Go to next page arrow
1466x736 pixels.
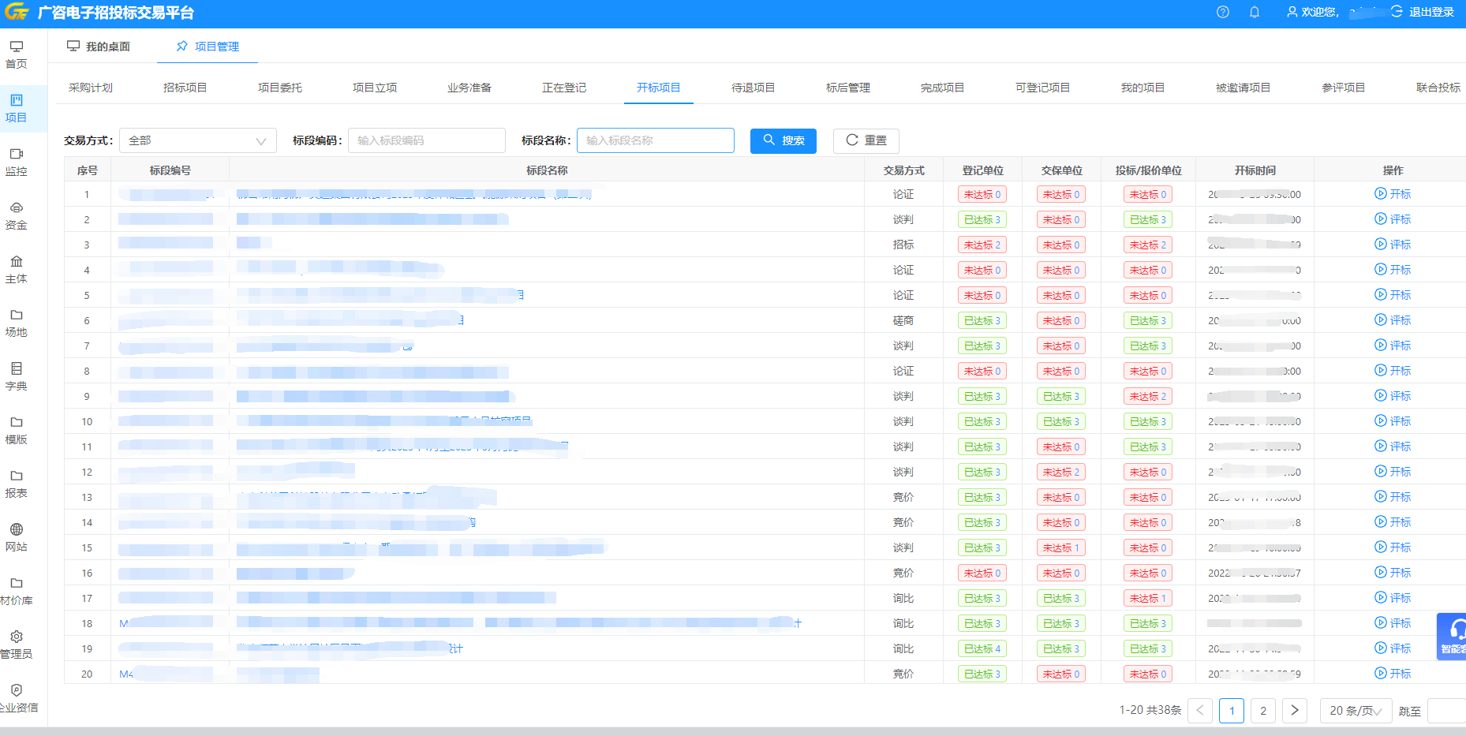tap(1295, 711)
